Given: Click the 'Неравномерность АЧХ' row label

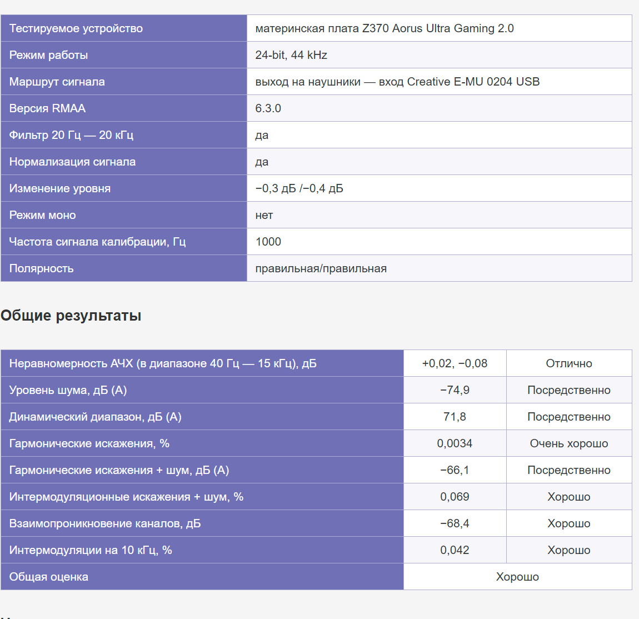Looking at the screenshot, I should click(163, 363).
